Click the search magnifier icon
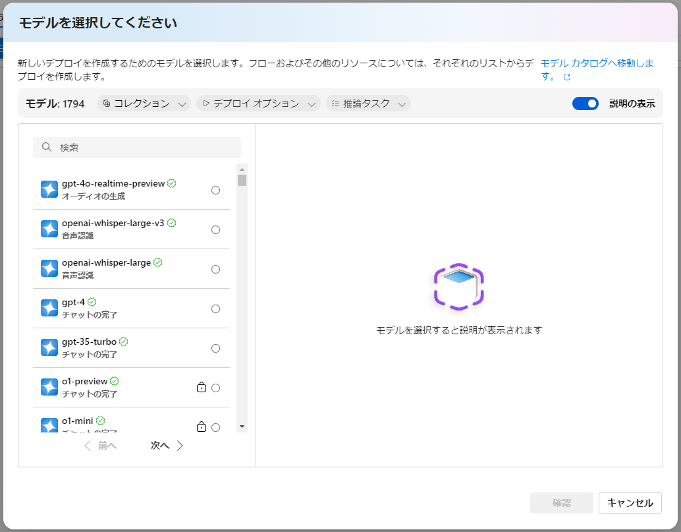The height and width of the screenshot is (532, 681). tap(47, 148)
